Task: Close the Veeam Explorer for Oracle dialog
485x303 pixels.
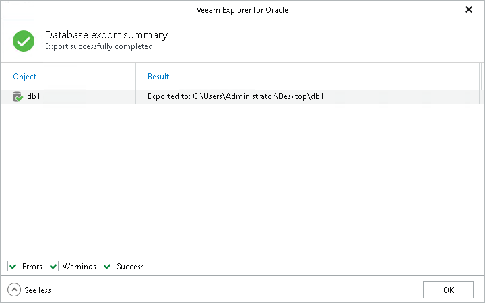Action: tap(469, 9)
